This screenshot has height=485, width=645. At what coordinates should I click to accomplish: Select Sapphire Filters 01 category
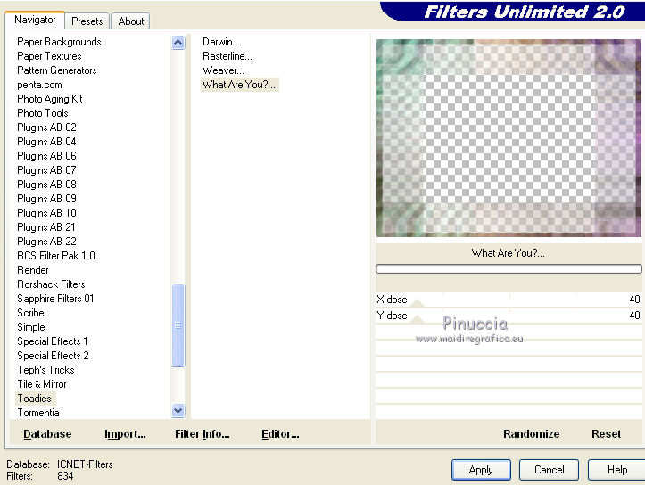55,299
